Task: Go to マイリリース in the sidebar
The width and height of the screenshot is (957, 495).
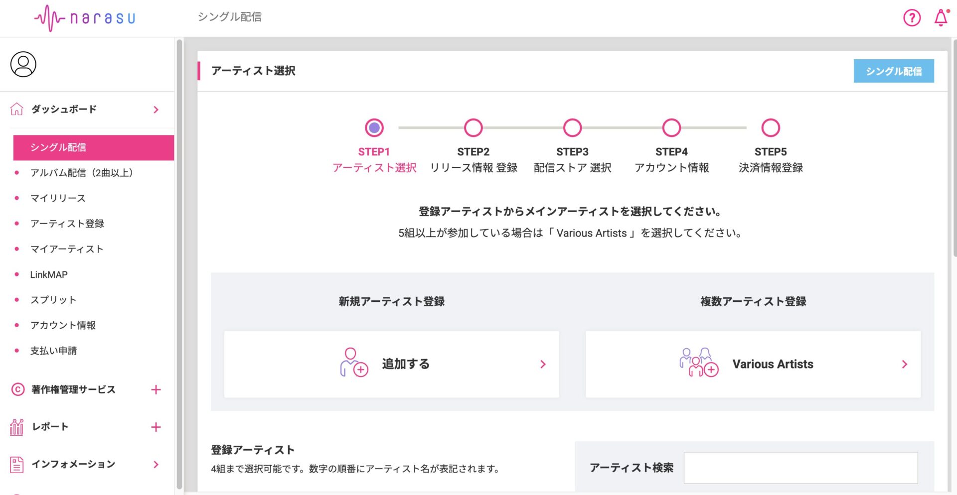Action: click(58, 198)
